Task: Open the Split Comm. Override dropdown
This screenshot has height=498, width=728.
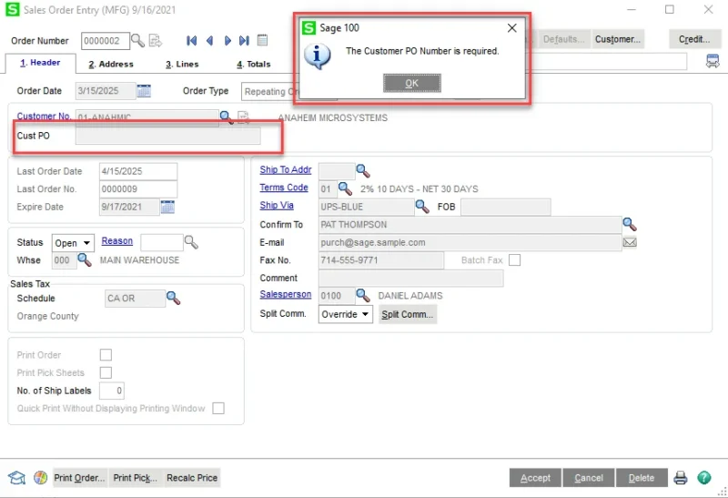Action: [346, 314]
